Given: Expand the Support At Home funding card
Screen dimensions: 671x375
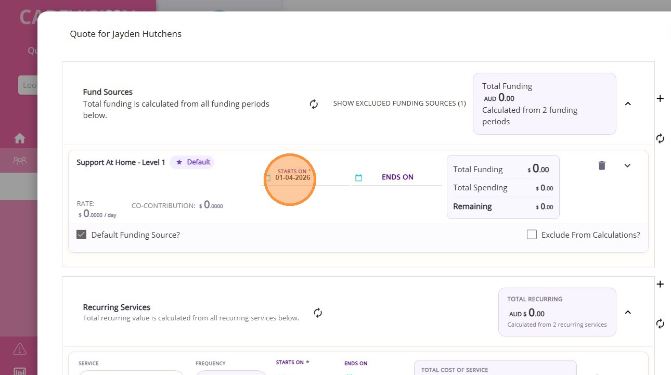Looking at the screenshot, I should (x=627, y=165).
